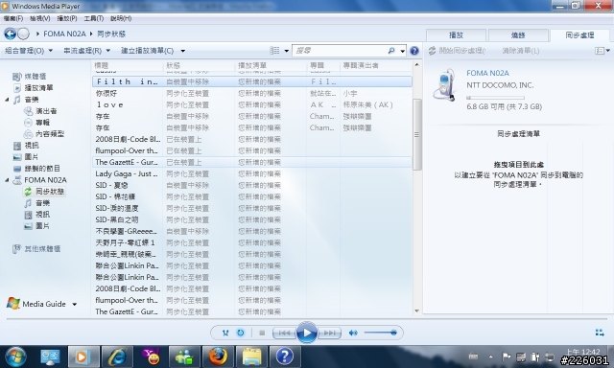Open the Play (P) menu
The width and height of the screenshot is (614, 368).
click(x=67, y=18)
